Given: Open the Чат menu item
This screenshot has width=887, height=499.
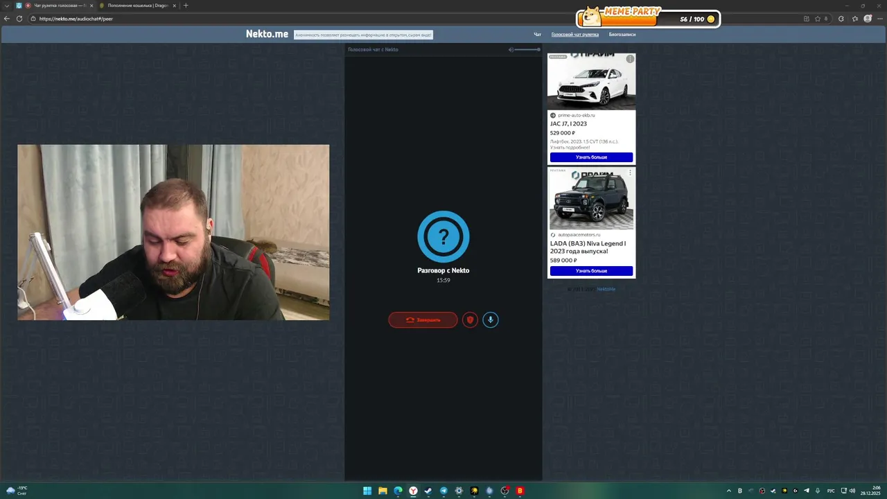Looking at the screenshot, I should click(x=537, y=34).
